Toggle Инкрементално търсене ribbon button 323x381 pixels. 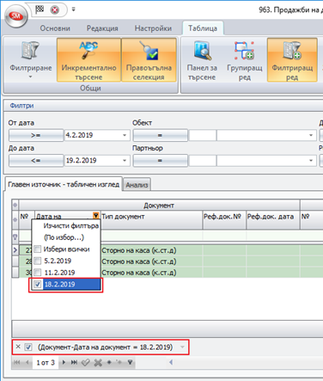(x=88, y=60)
